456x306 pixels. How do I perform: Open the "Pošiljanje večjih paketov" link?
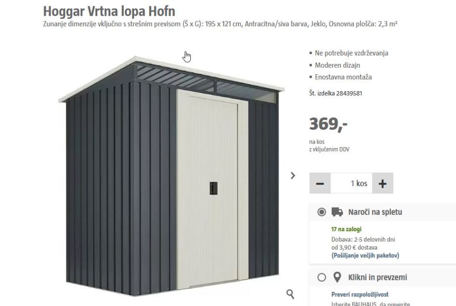[x=365, y=255]
